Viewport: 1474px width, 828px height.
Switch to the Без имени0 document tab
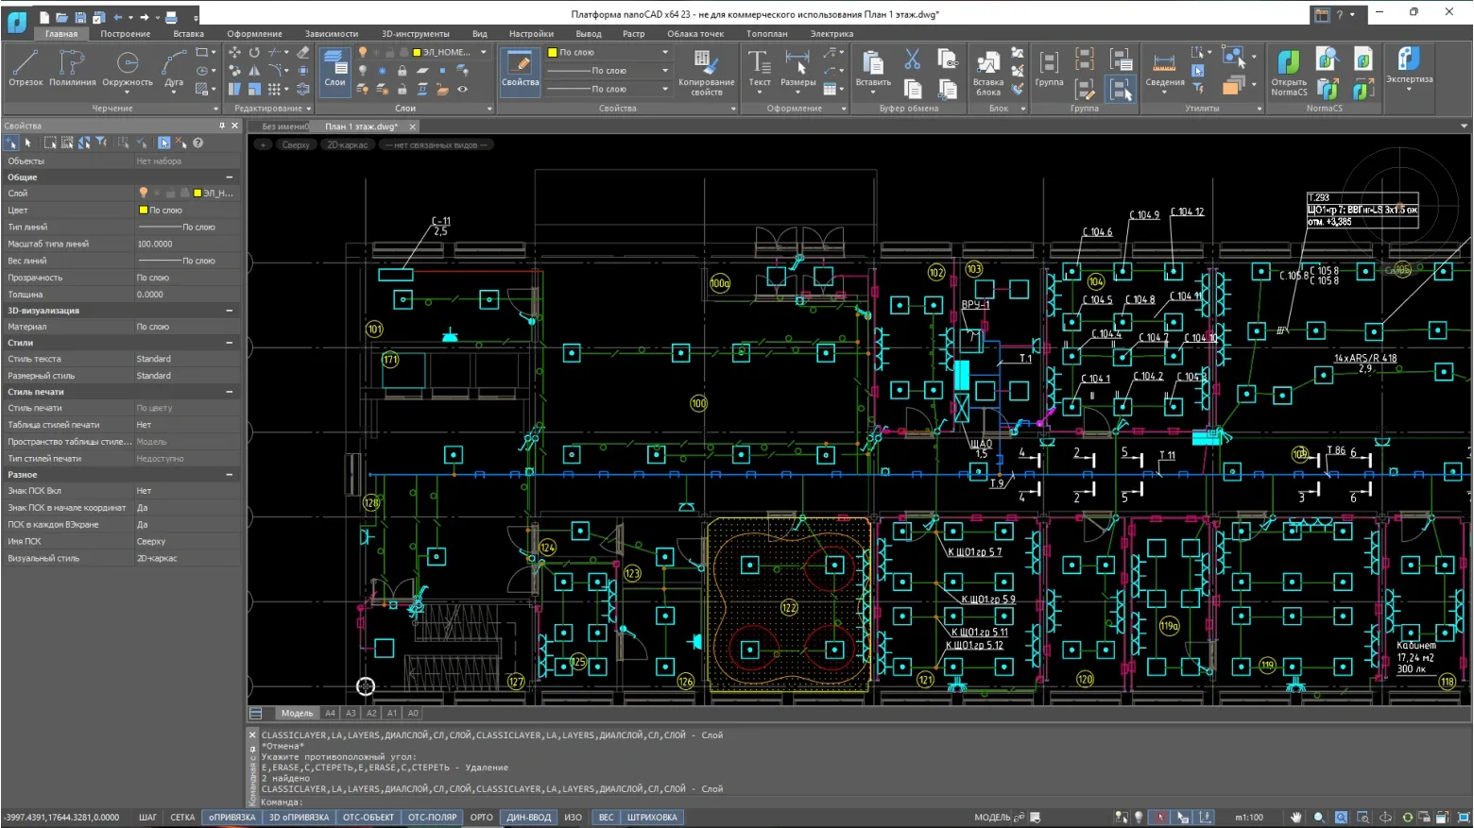[x=284, y=127]
